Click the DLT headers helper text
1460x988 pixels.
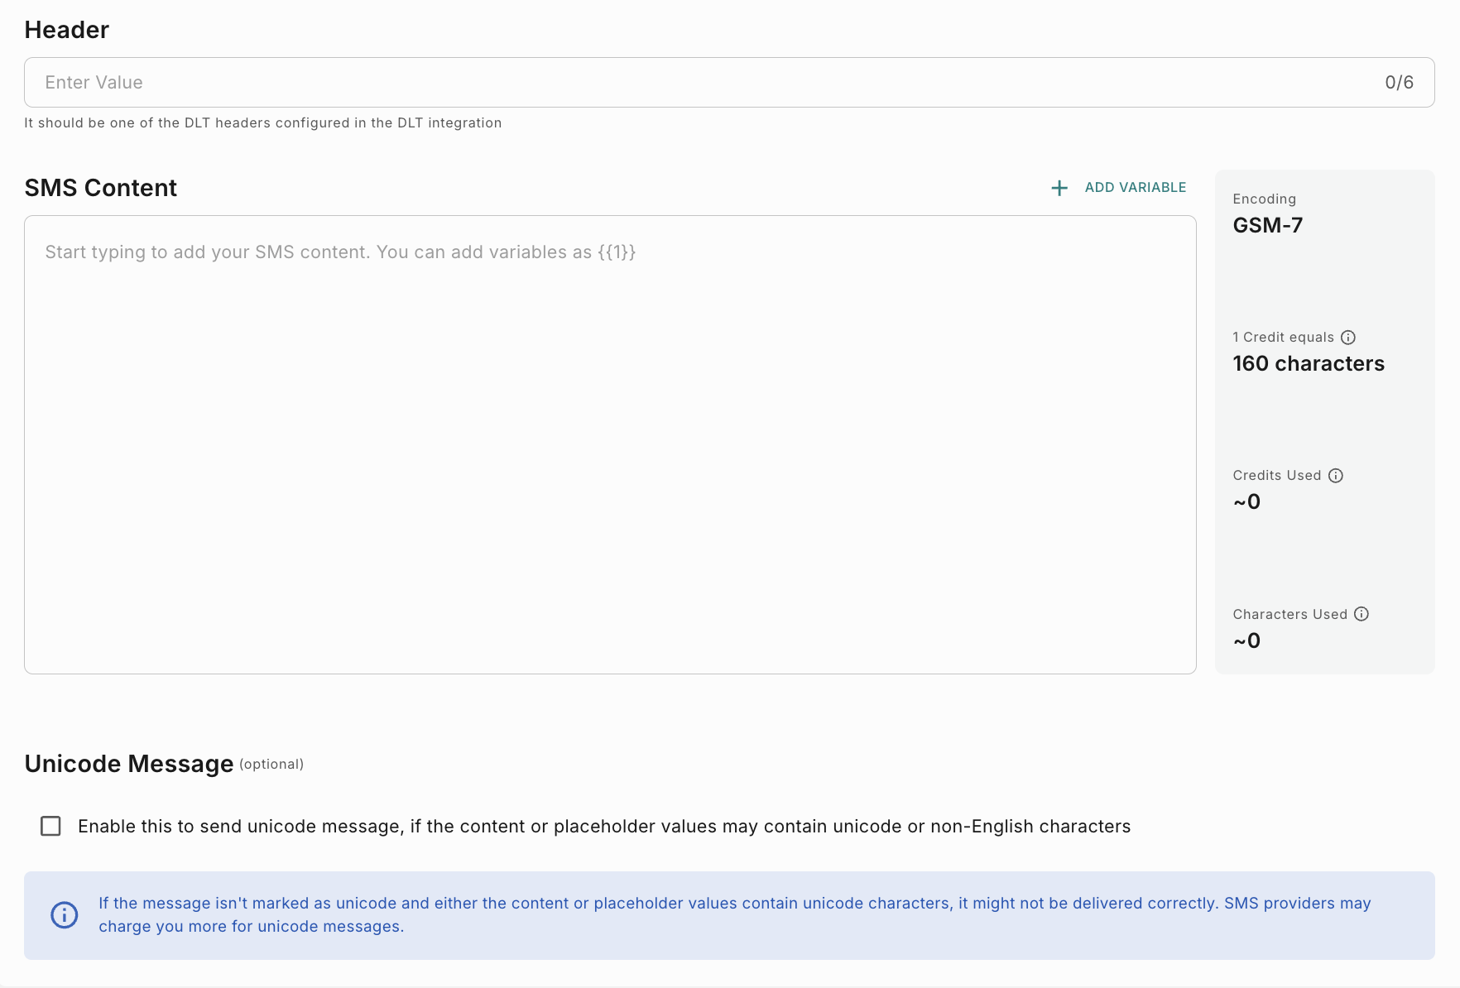click(262, 123)
